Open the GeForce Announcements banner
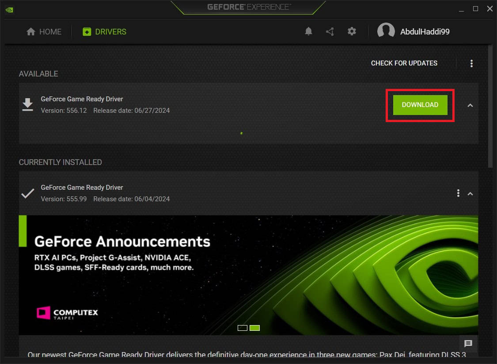The width and height of the screenshot is (497, 364). point(248,275)
